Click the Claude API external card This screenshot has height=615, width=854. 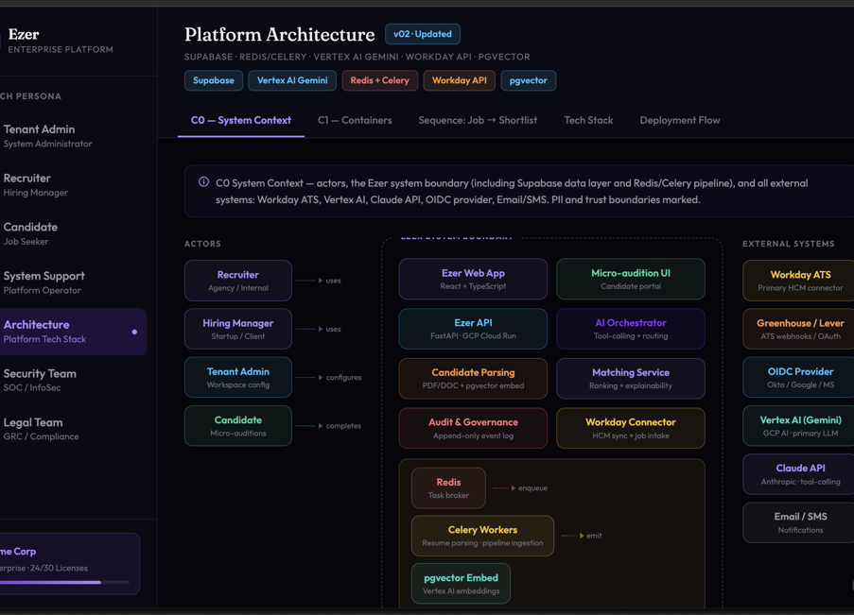799,474
